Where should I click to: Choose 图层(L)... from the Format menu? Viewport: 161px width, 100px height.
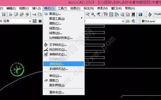pyautogui.click(x=64, y=14)
